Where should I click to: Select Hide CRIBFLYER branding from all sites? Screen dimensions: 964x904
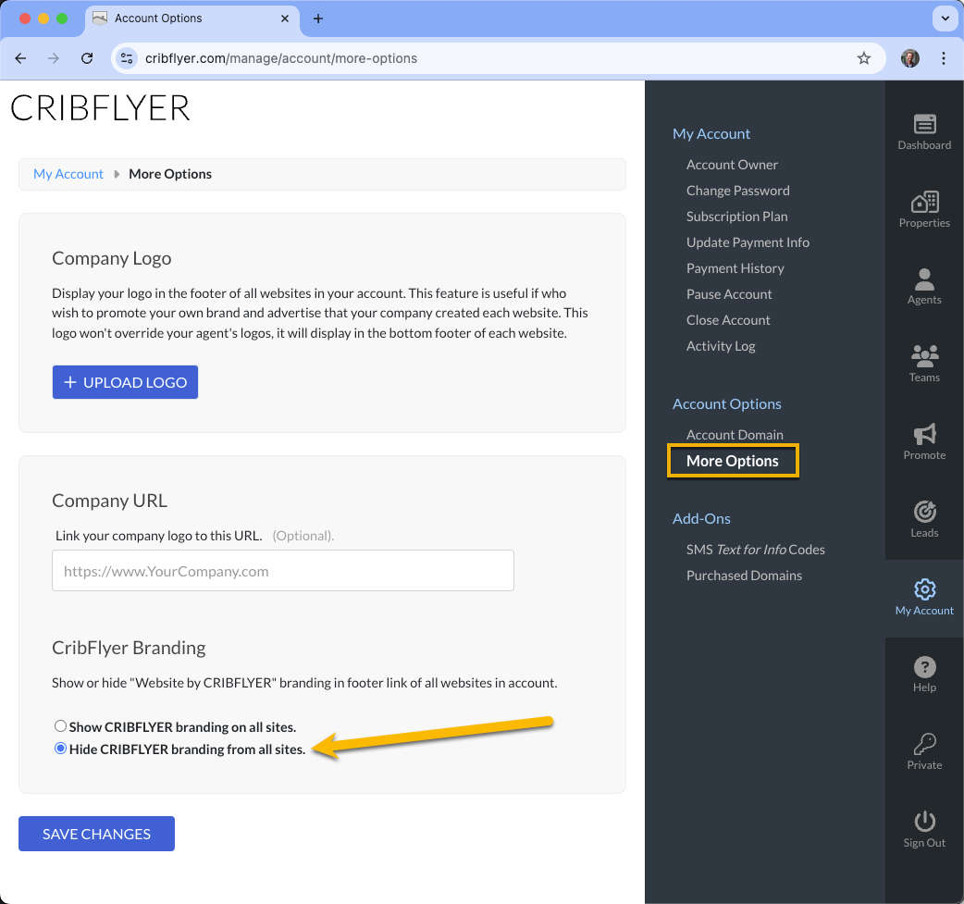click(x=60, y=749)
